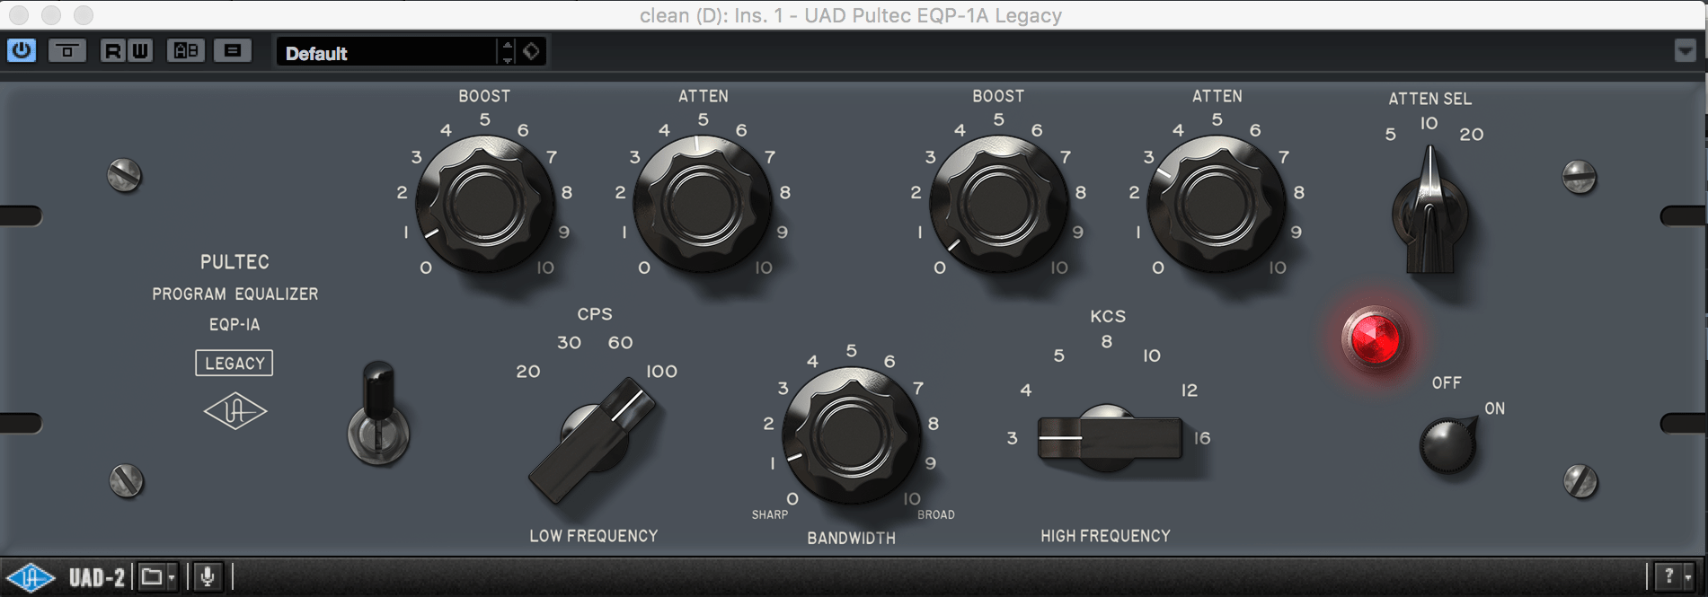This screenshot has width=1708, height=597.
Task: Click the Universal Audio diamond logo on faceplate
Action: [x=235, y=411]
